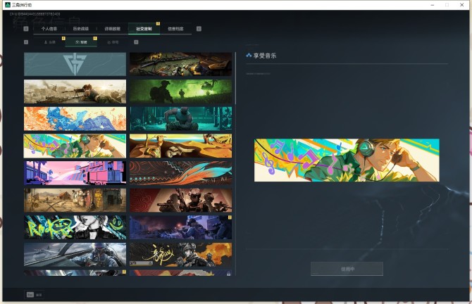Select the weapons-on-table banner

pos(180,64)
